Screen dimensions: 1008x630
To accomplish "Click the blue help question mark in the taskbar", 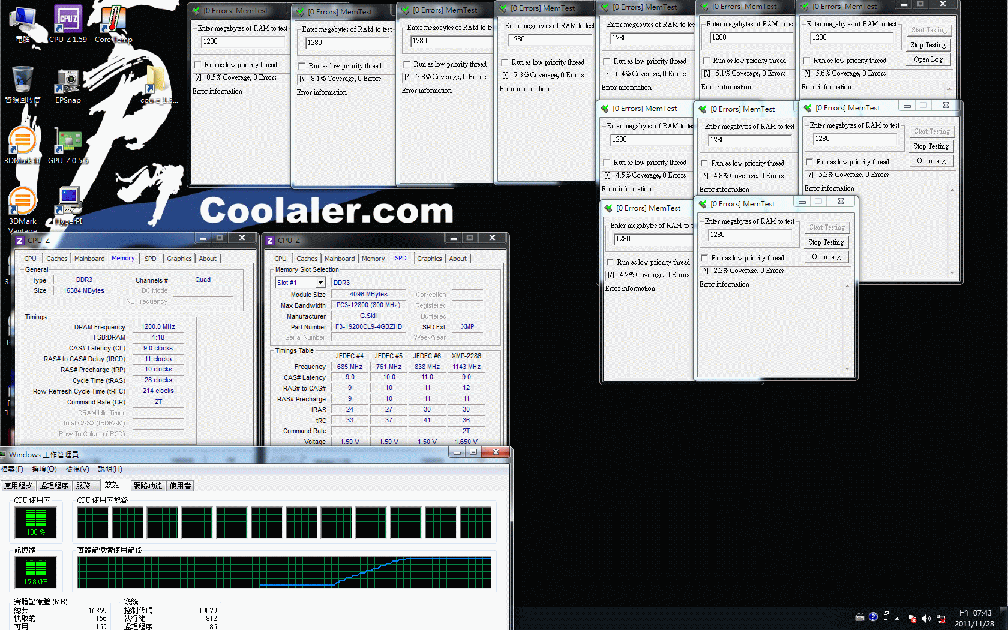I will tap(873, 617).
